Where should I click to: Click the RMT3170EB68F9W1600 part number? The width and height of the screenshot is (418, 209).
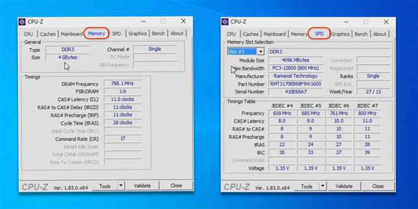coord(295,84)
